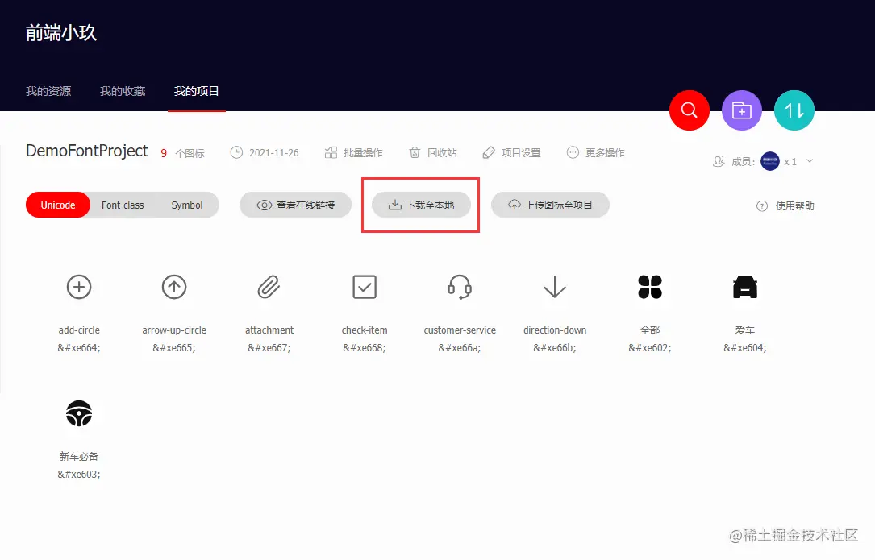Switch to Symbol mode

(x=187, y=205)
